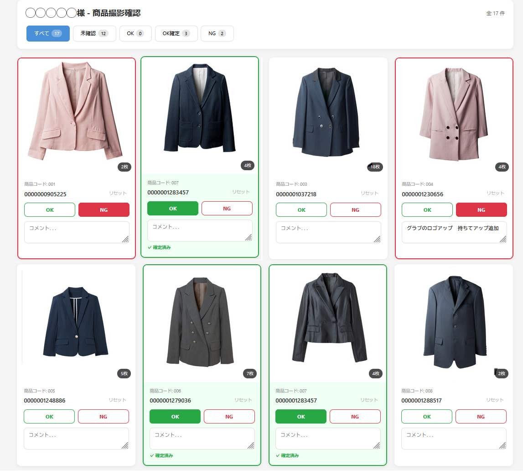Show the OK確定 filter tab
The image size is (523, 471).
[x=176, y=33]
